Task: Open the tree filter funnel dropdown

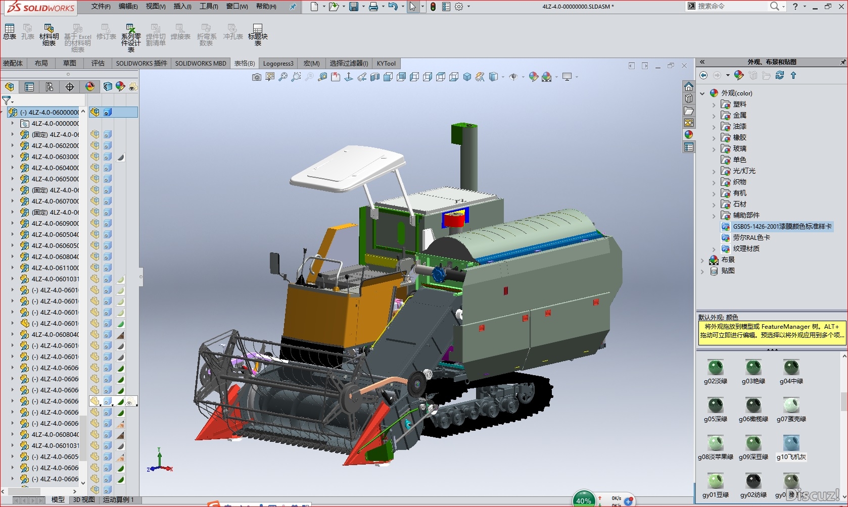Action: pos(8,100)
